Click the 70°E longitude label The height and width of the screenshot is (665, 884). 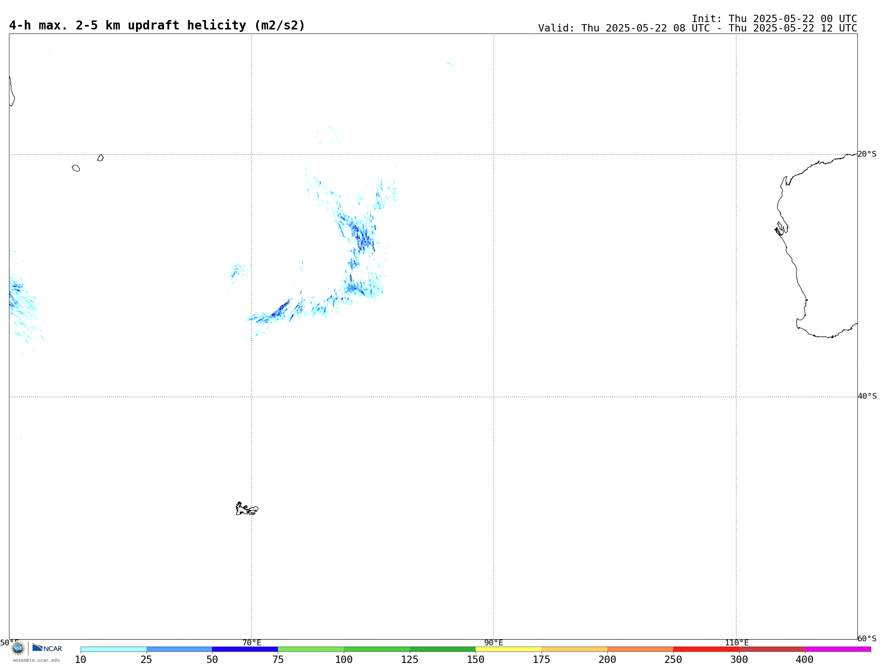(x=252, y=643)
